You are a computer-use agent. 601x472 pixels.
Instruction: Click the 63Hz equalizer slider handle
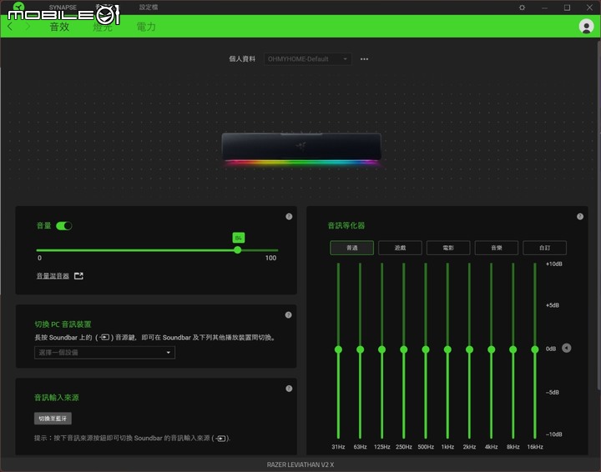click(361, 349)
